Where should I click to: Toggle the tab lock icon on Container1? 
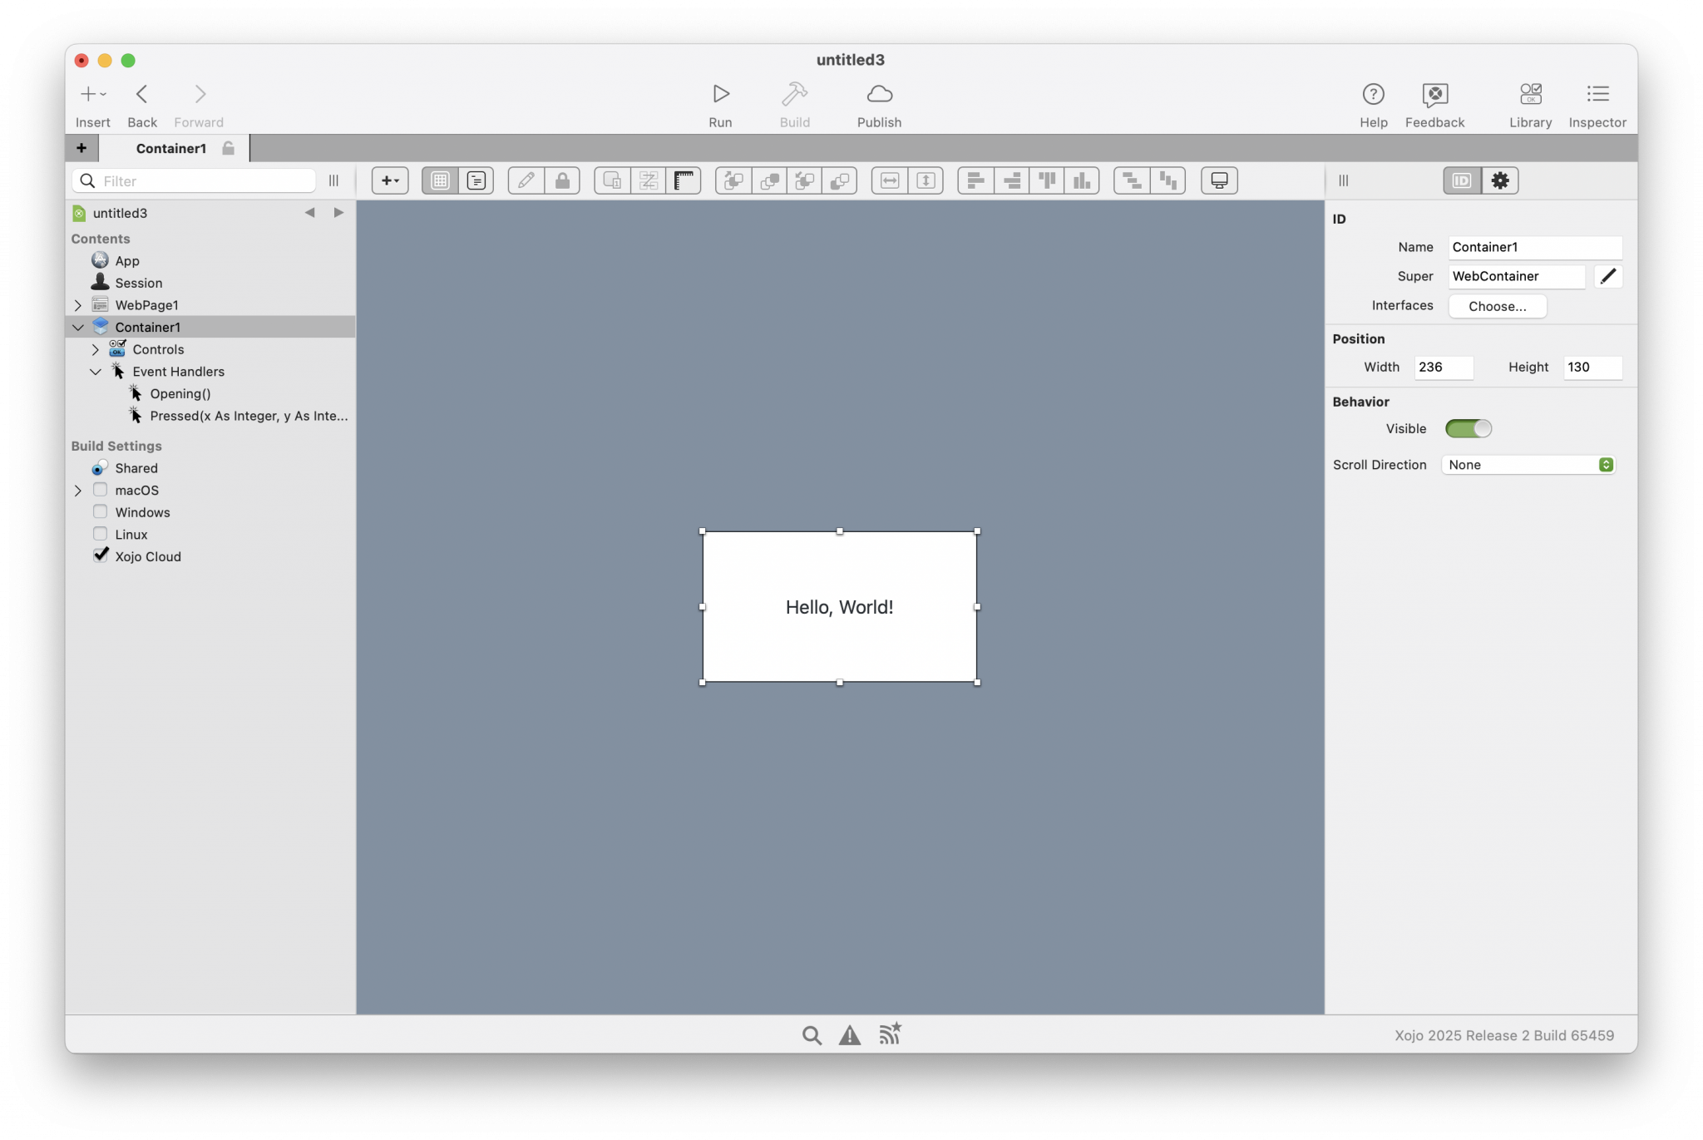[228, 148]
